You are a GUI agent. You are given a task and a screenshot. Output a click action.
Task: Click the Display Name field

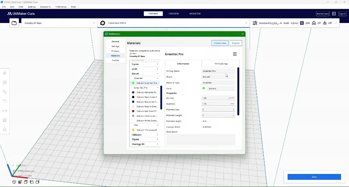218,71
